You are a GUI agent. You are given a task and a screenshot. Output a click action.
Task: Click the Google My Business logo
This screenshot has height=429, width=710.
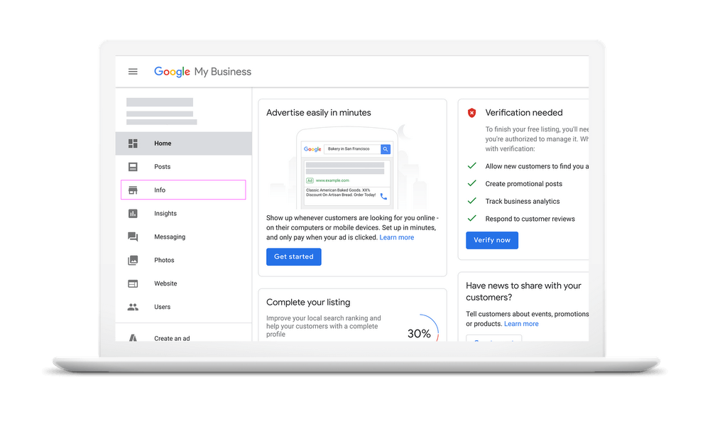(x=202, y=72)
